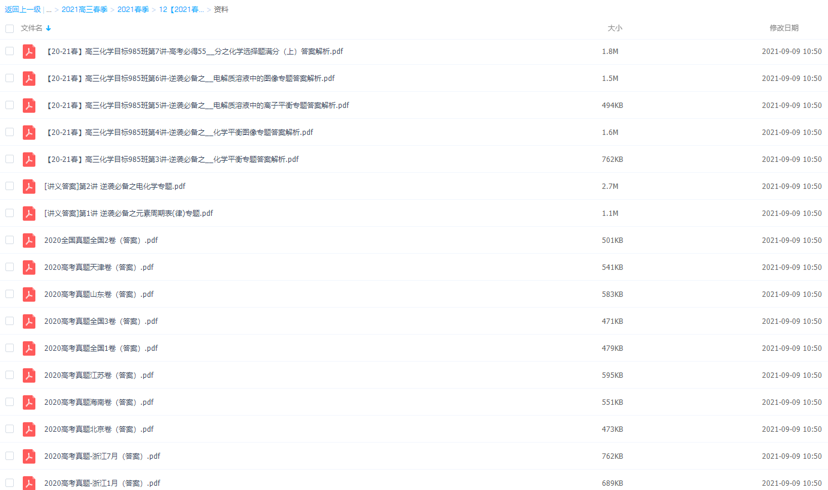Select checkbox for 2020高考真题-浙江7月 file
This screenshot has height=490, width=828.
(x=10, y=456)
